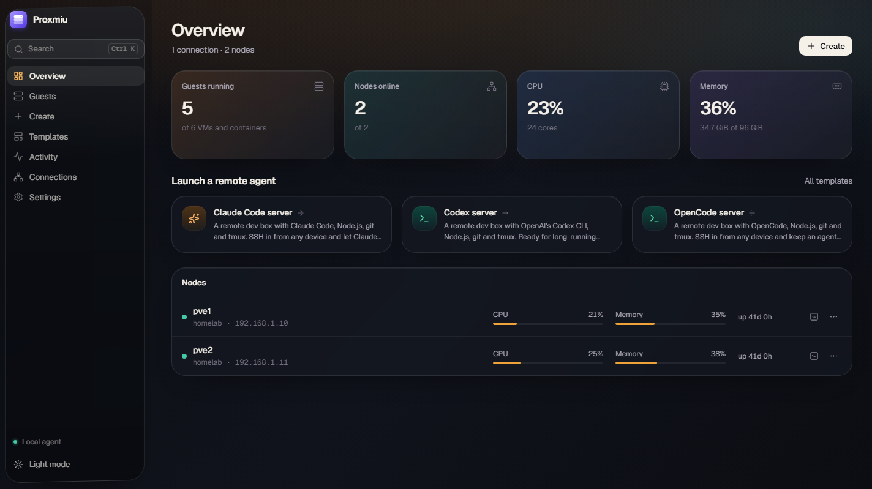
Task: Click the Memory card icon
Action: pos(837,86)
